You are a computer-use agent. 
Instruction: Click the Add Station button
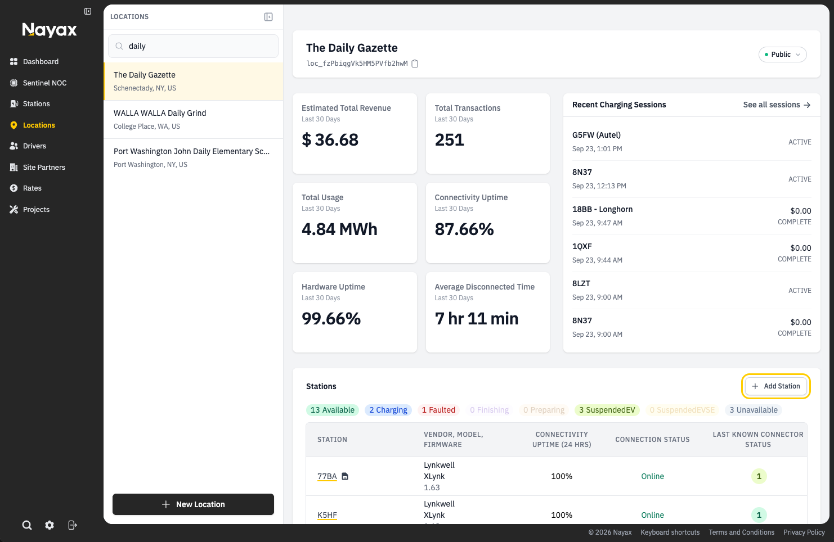tap(776, 386)
